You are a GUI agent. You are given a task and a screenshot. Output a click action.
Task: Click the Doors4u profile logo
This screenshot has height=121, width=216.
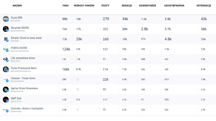tap(6, 110)
